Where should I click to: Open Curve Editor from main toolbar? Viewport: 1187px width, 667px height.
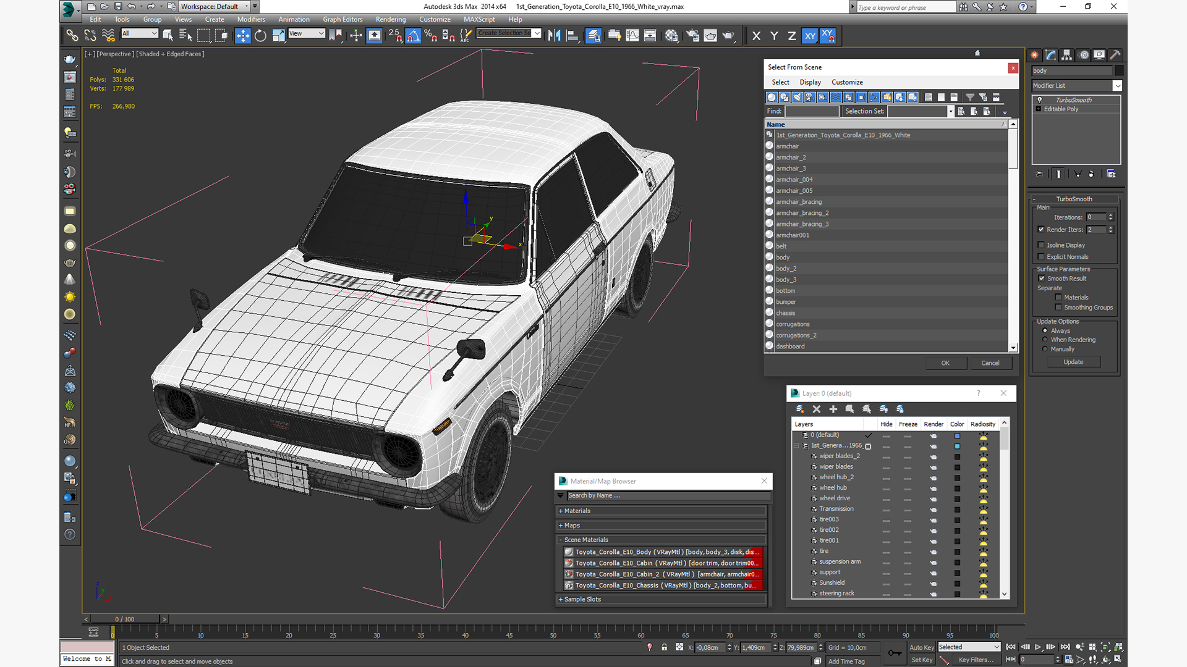pos(632,36)
